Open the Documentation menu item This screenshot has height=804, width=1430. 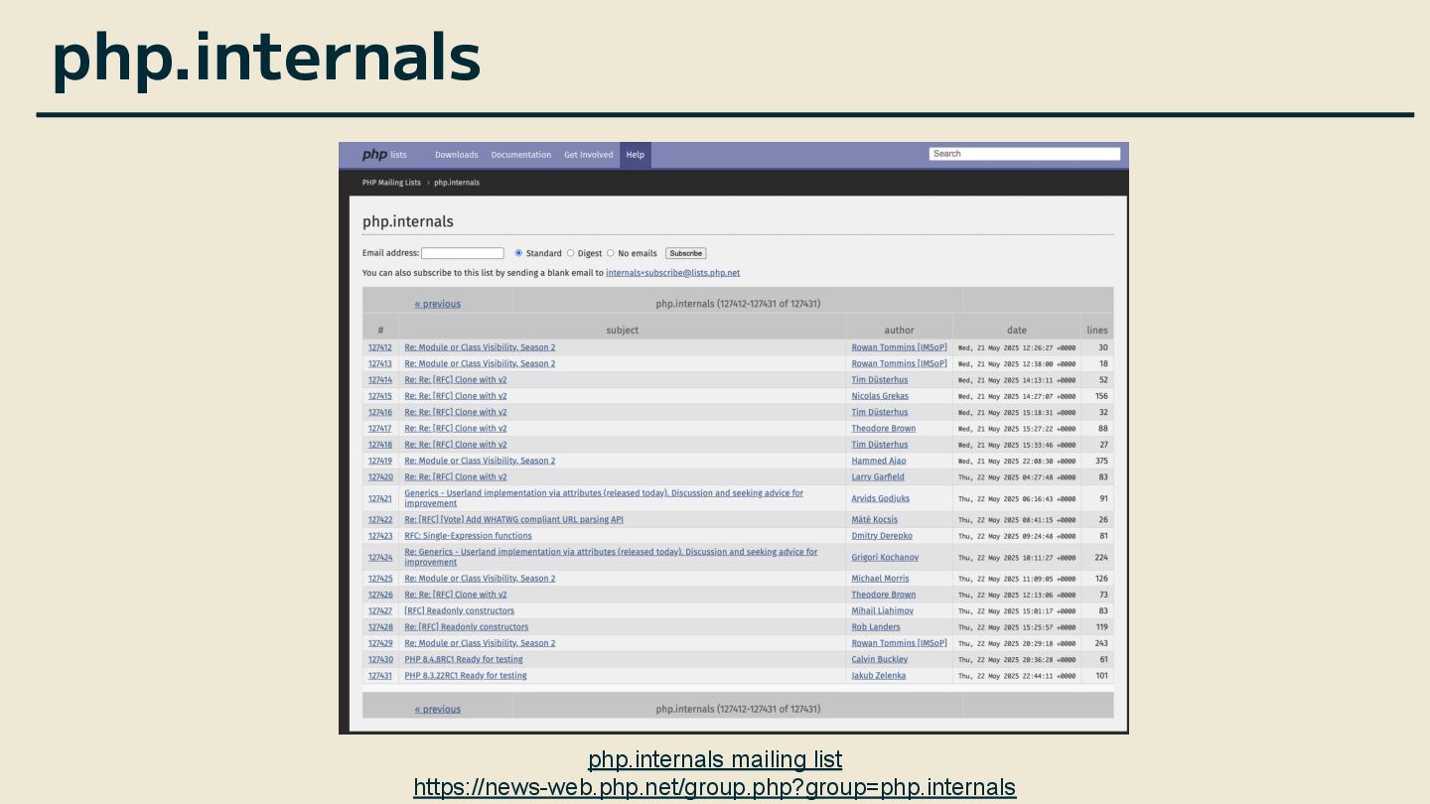point(520,155)
